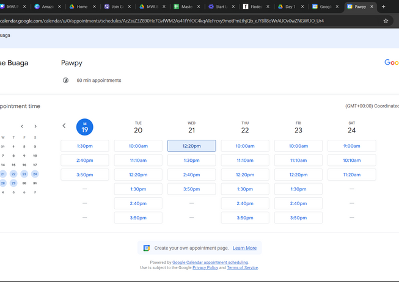The height and width of the screenshot is (282, 399).
Task: Open the Privacy Policy link
Action: coord(205,267)
